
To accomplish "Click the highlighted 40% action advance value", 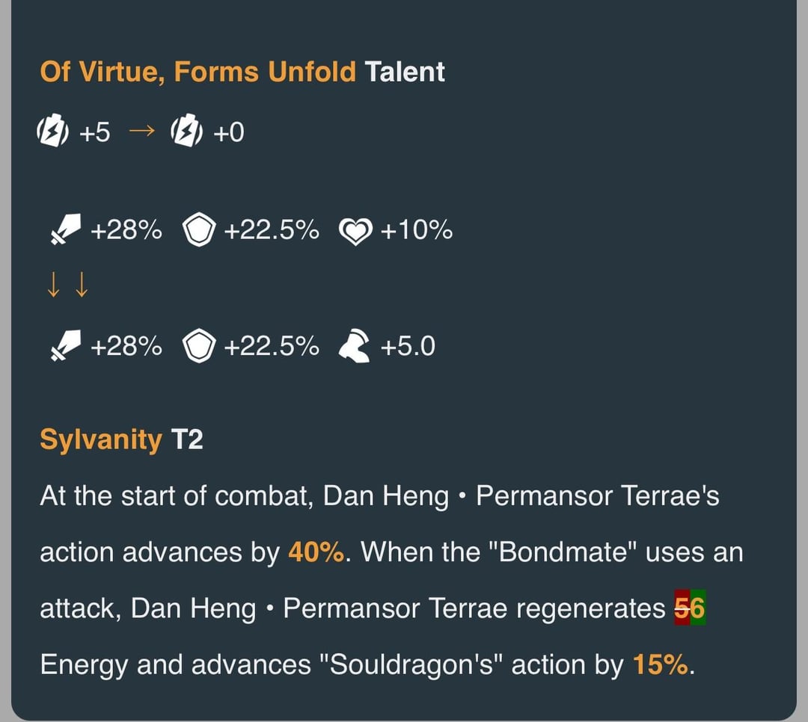I will [x=315, y=552].
